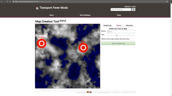Go to browser home icon
Image resolution: width=172 pixels, height=96 pixels.
pos(10,2)
